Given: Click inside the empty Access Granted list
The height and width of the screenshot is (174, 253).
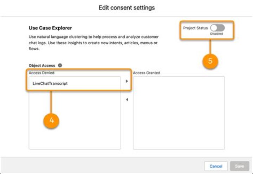Looking at the screenshot, I should 179,113.
